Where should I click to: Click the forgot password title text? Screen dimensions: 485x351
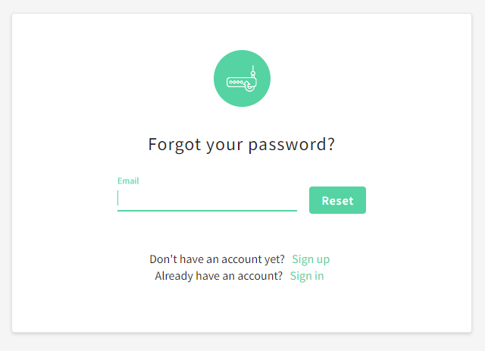point(242,144)
